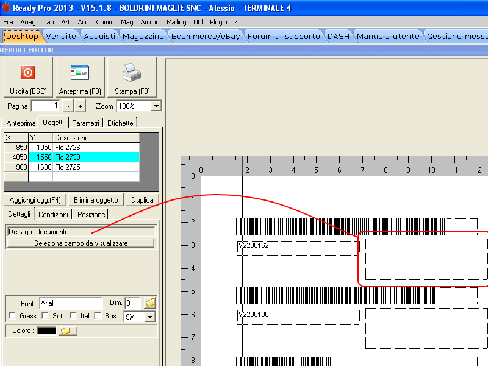The height and width of the screenshot is (366, 488).
Task: Open the Zoom 100% dropdown
Action: point(156,106)
